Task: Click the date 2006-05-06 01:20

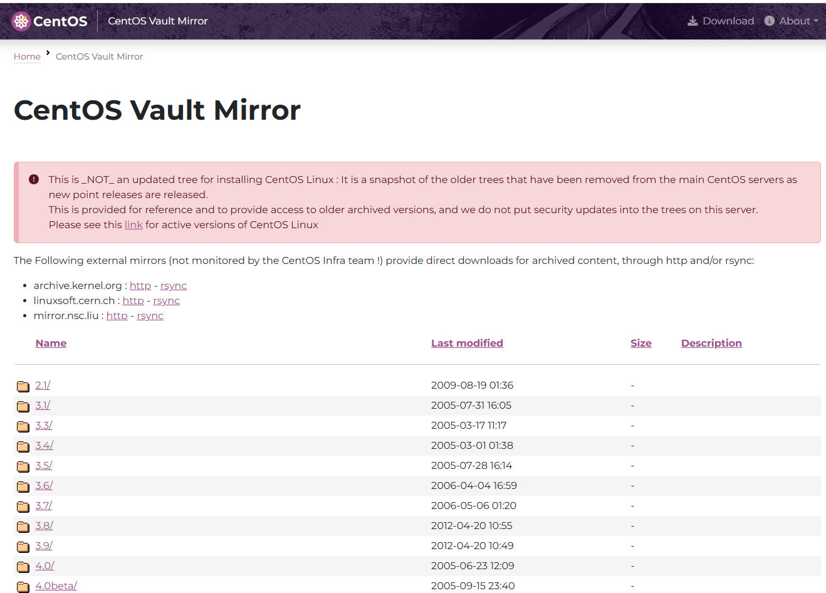Action: pos(474,505)
